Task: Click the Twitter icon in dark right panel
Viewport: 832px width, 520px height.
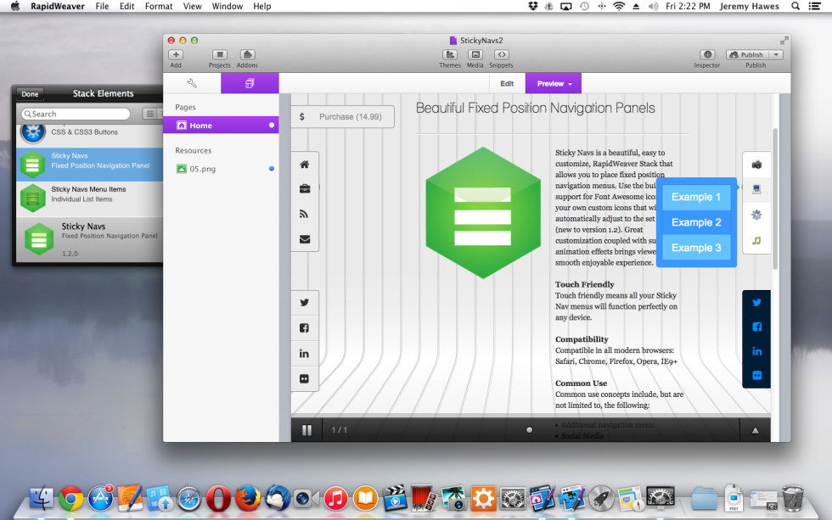Action: [x=756, y=303]
